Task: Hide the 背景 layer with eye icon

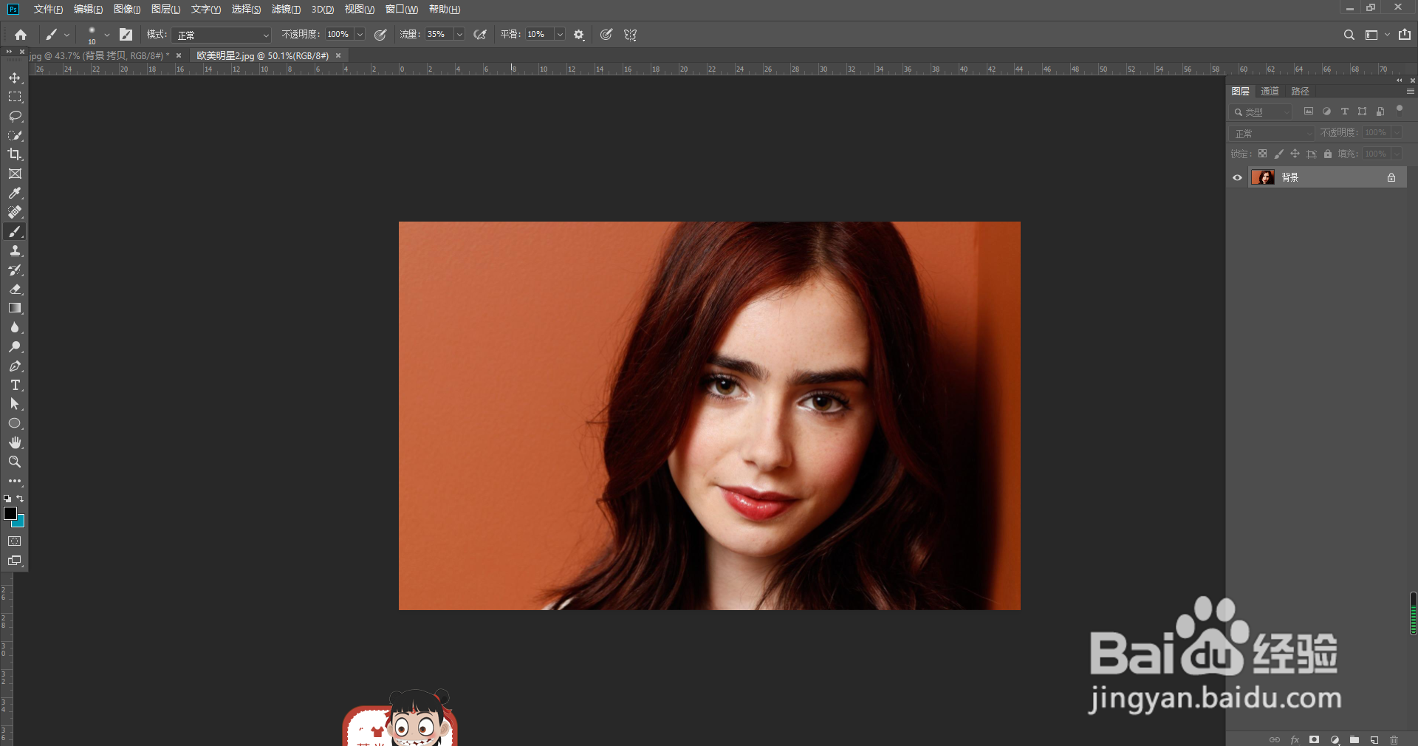Action: [1237, 177]
